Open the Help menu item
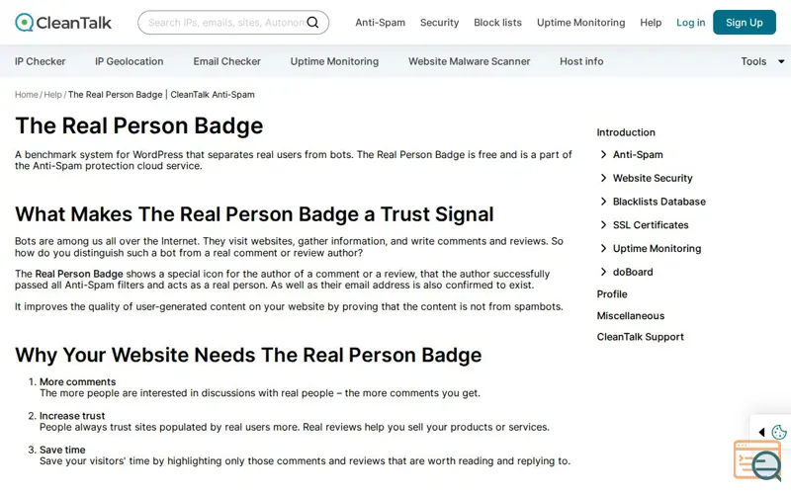This screenshot has height=494, width=791. [651, 23]
